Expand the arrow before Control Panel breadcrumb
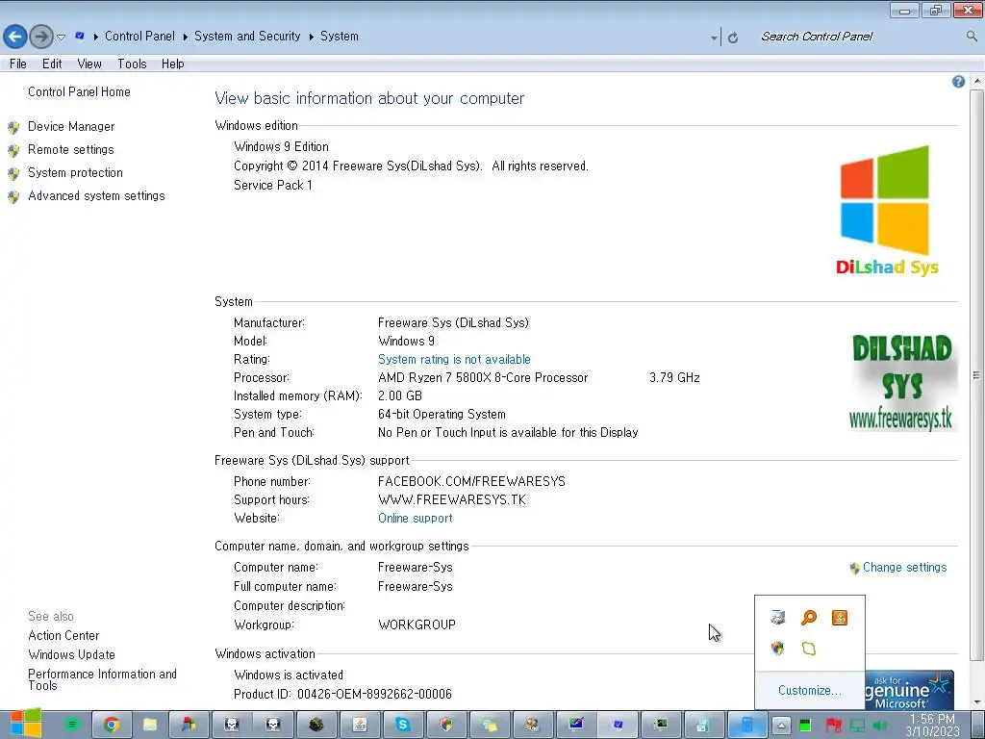 95,38
